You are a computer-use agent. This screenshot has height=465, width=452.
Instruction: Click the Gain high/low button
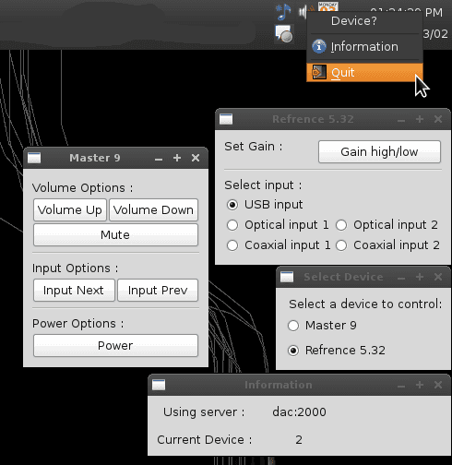click(379, 152)
